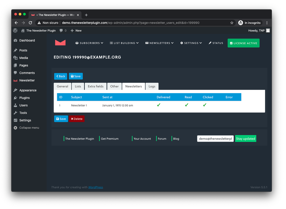Open the Get Premium footer link

click(x=110, y=139)
